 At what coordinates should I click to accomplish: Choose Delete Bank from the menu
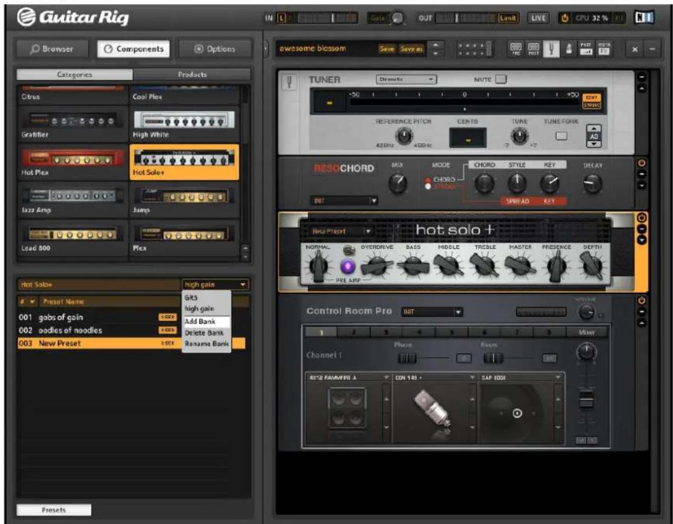(x=207, y=333)
